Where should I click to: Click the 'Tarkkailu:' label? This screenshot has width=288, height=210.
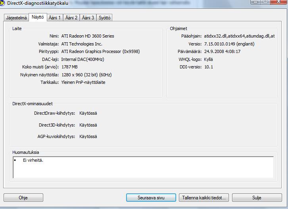[x=50, y=82]
